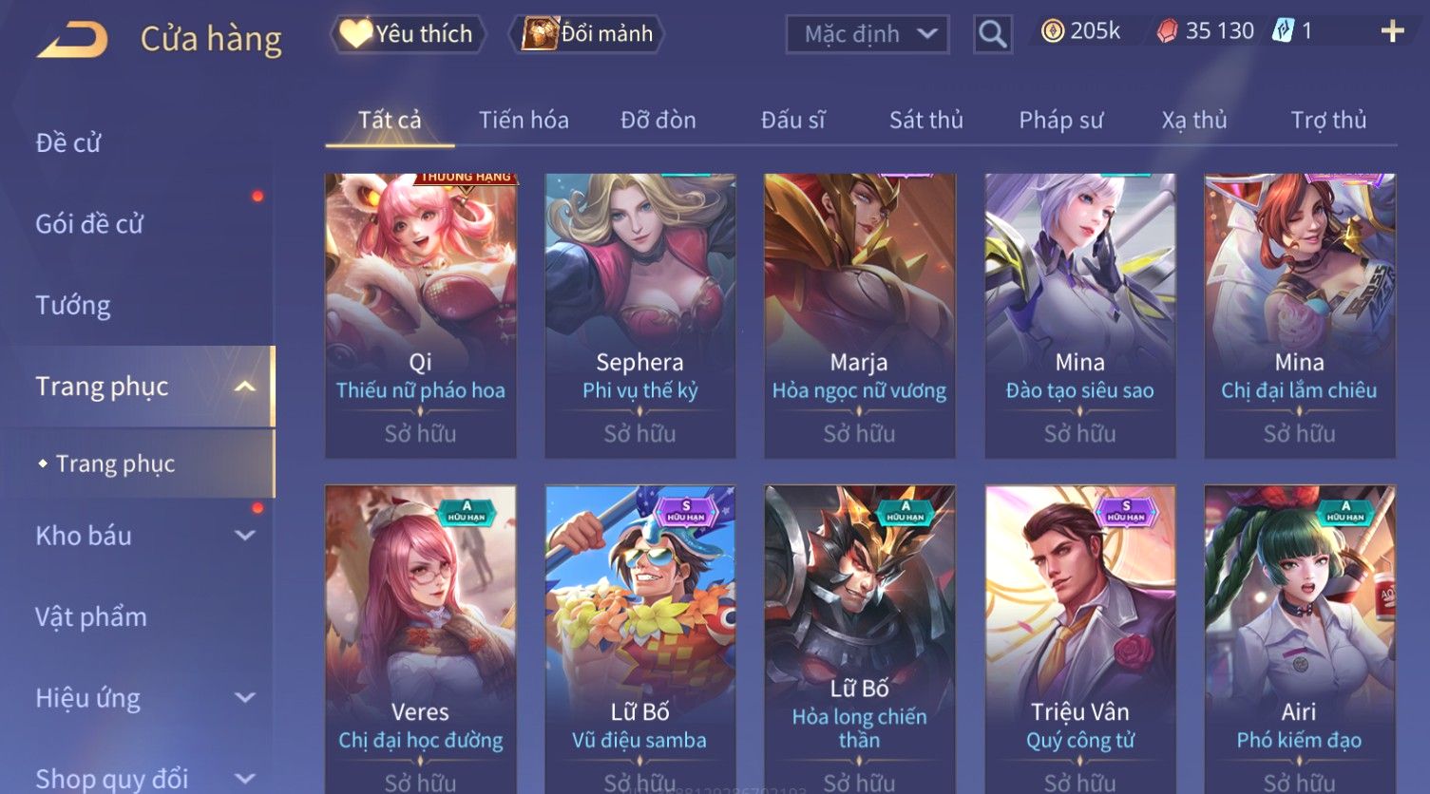This screenshot has width=1430, height=794.
Task: Open Yêu thích favorites heart button
Action: coord(408,34)
